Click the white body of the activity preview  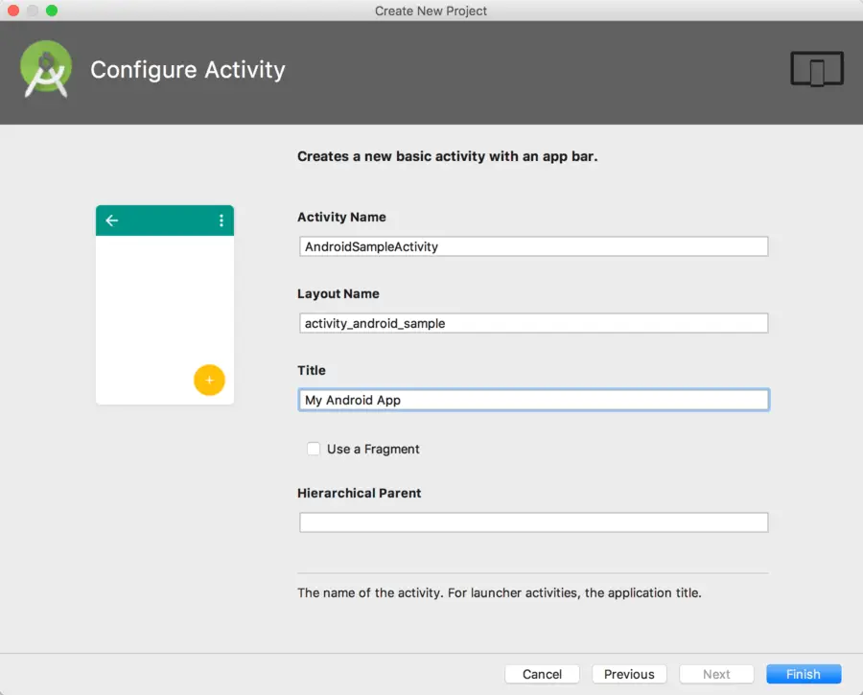(153, 307)
